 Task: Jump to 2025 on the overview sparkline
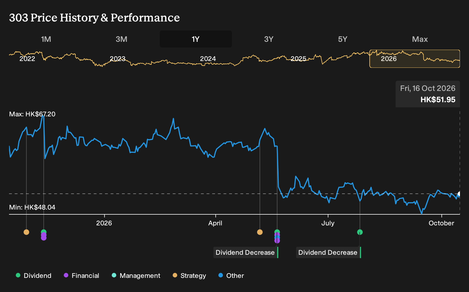[x=298, y=59]
